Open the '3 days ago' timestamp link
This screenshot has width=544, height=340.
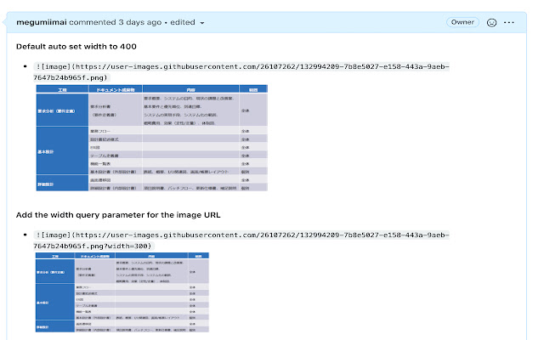tap(139, 22)
